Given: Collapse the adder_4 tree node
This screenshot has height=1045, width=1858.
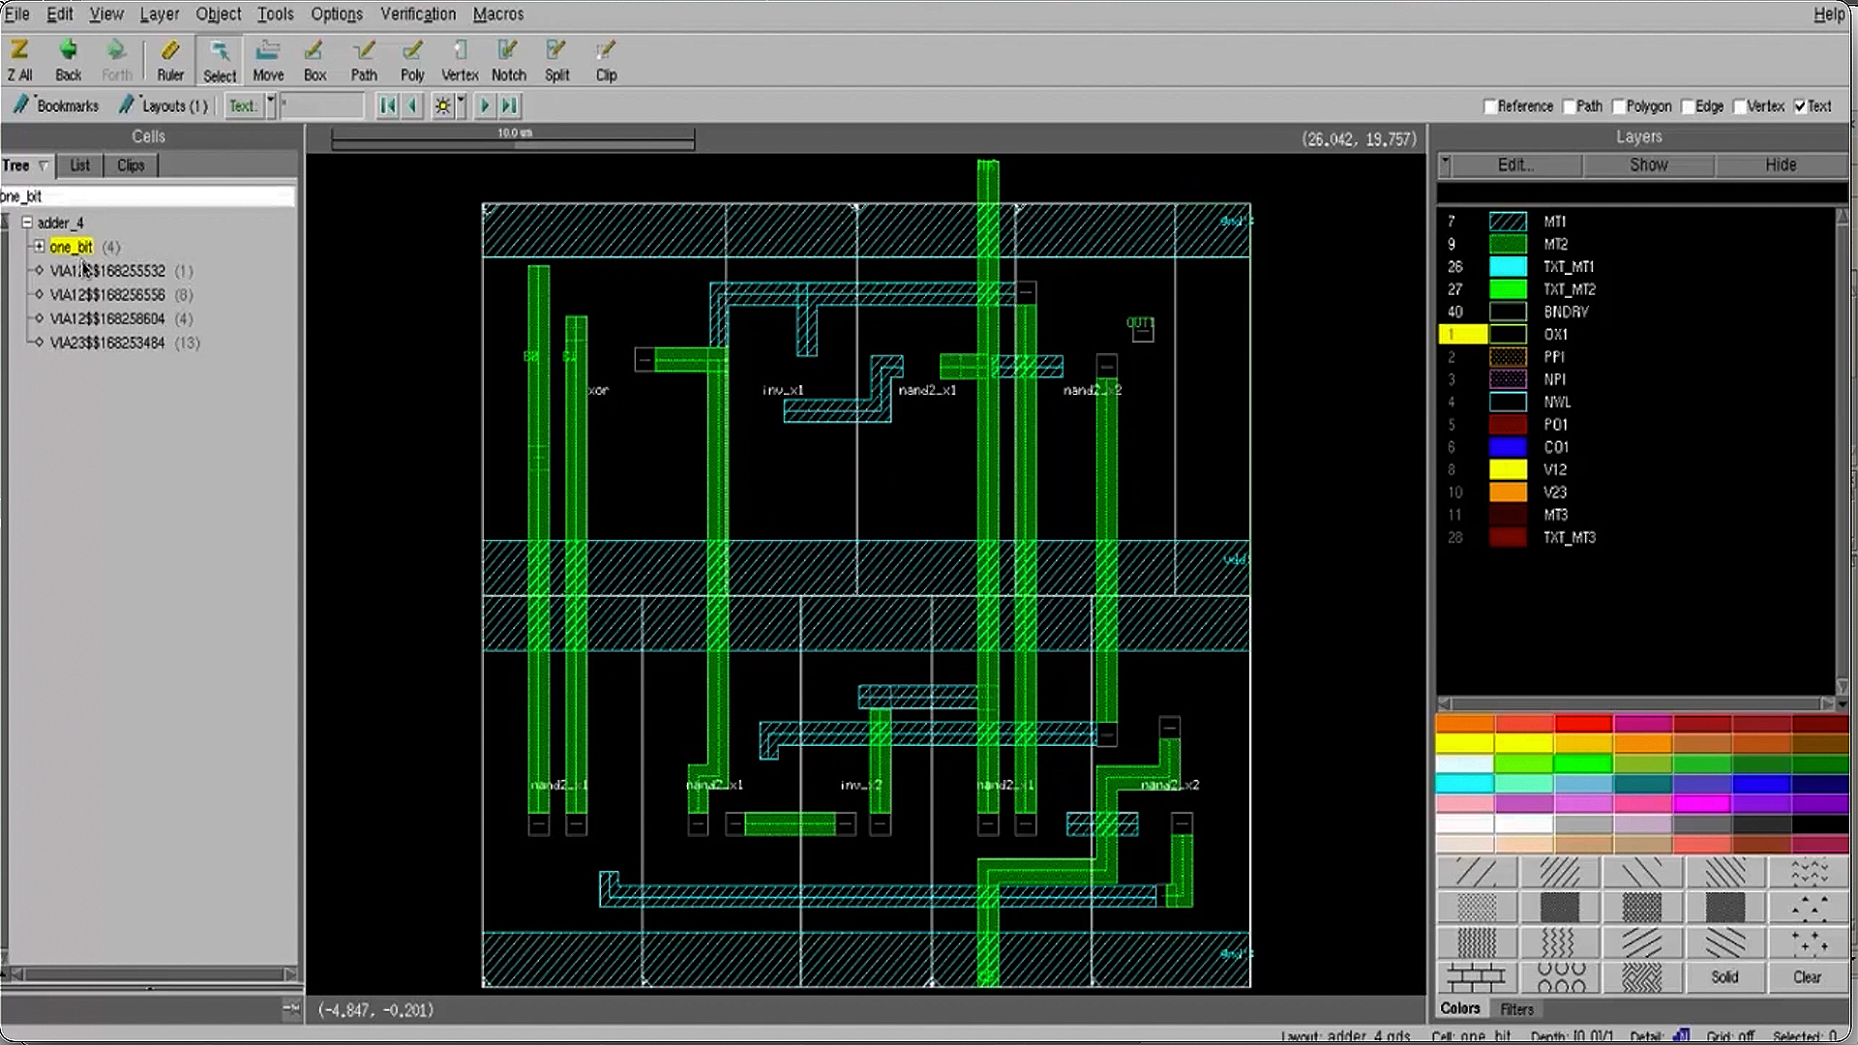Looking at the screenshot, I should click(x=28, y=223).
